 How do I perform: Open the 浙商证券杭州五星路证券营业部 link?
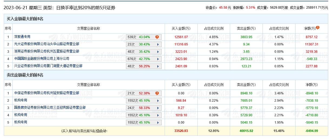pyautogui.click(x=47, y=51)
